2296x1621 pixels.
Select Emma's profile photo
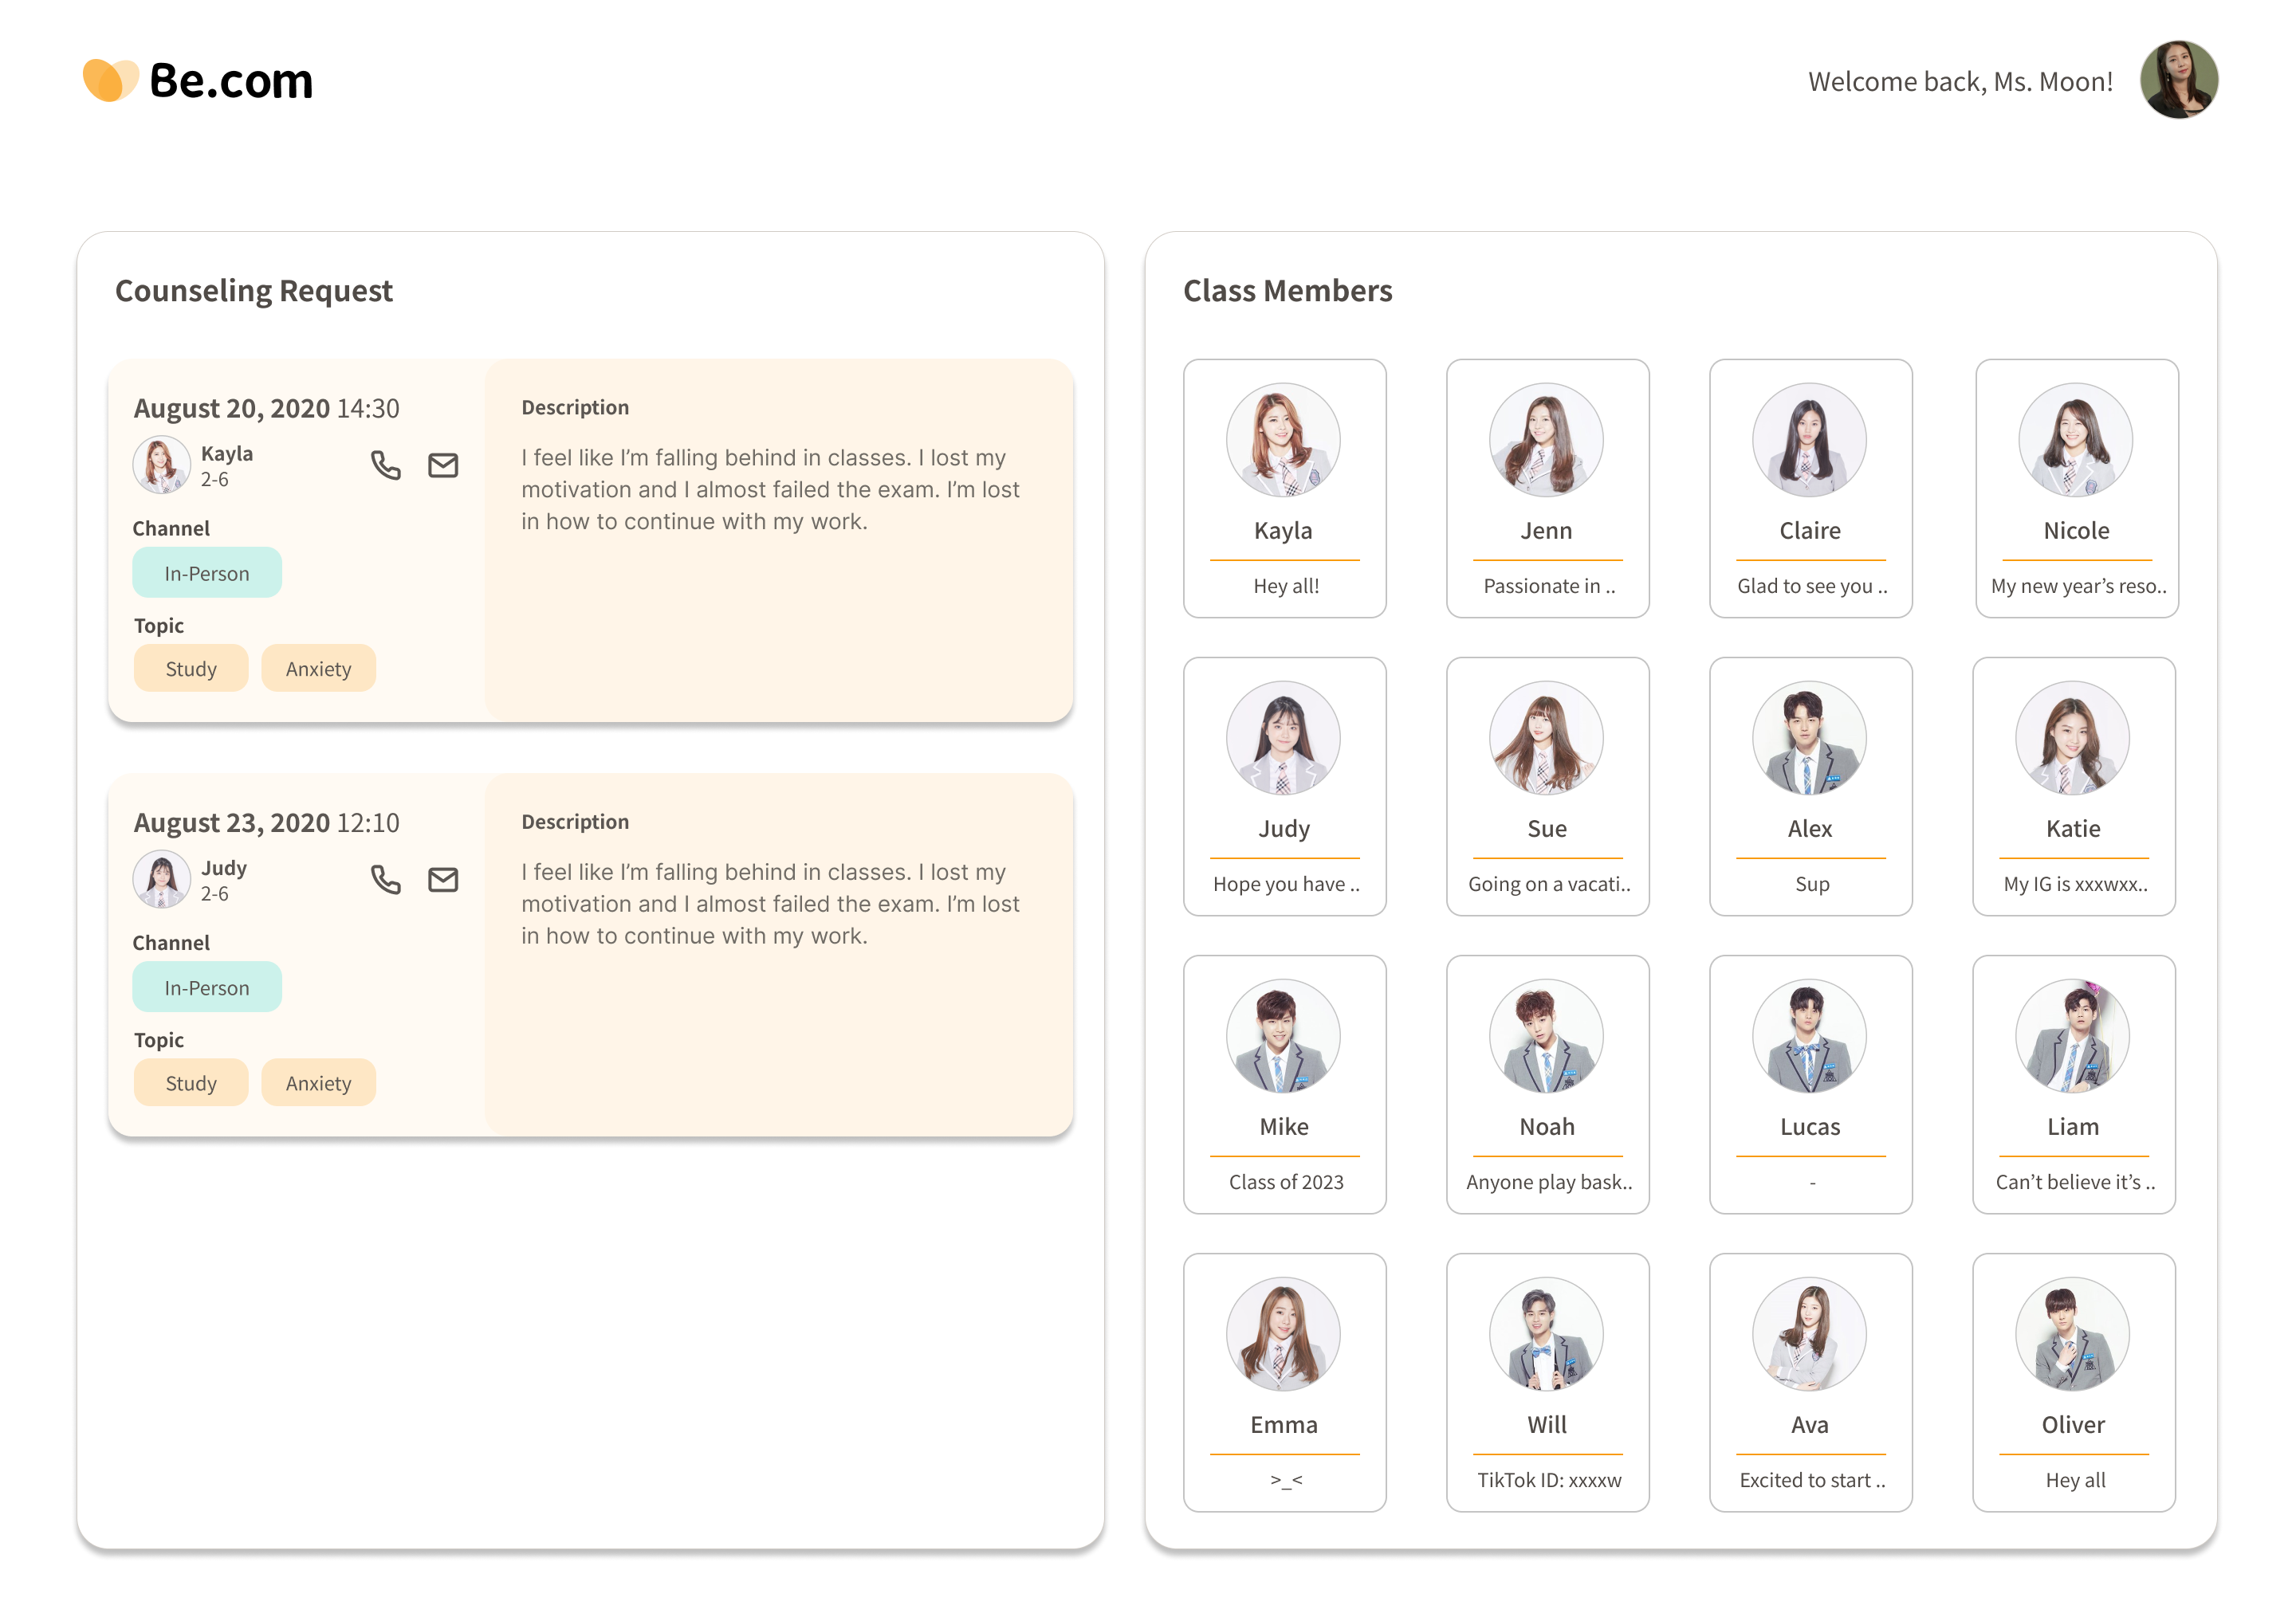[x=1283, y=1334]
